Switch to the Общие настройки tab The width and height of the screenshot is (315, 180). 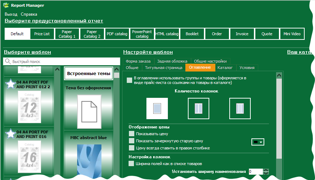[x=210, y=61]
